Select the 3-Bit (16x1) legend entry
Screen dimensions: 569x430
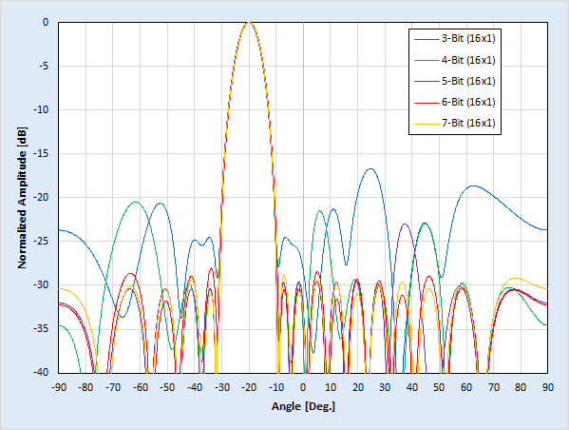(455, 39)
